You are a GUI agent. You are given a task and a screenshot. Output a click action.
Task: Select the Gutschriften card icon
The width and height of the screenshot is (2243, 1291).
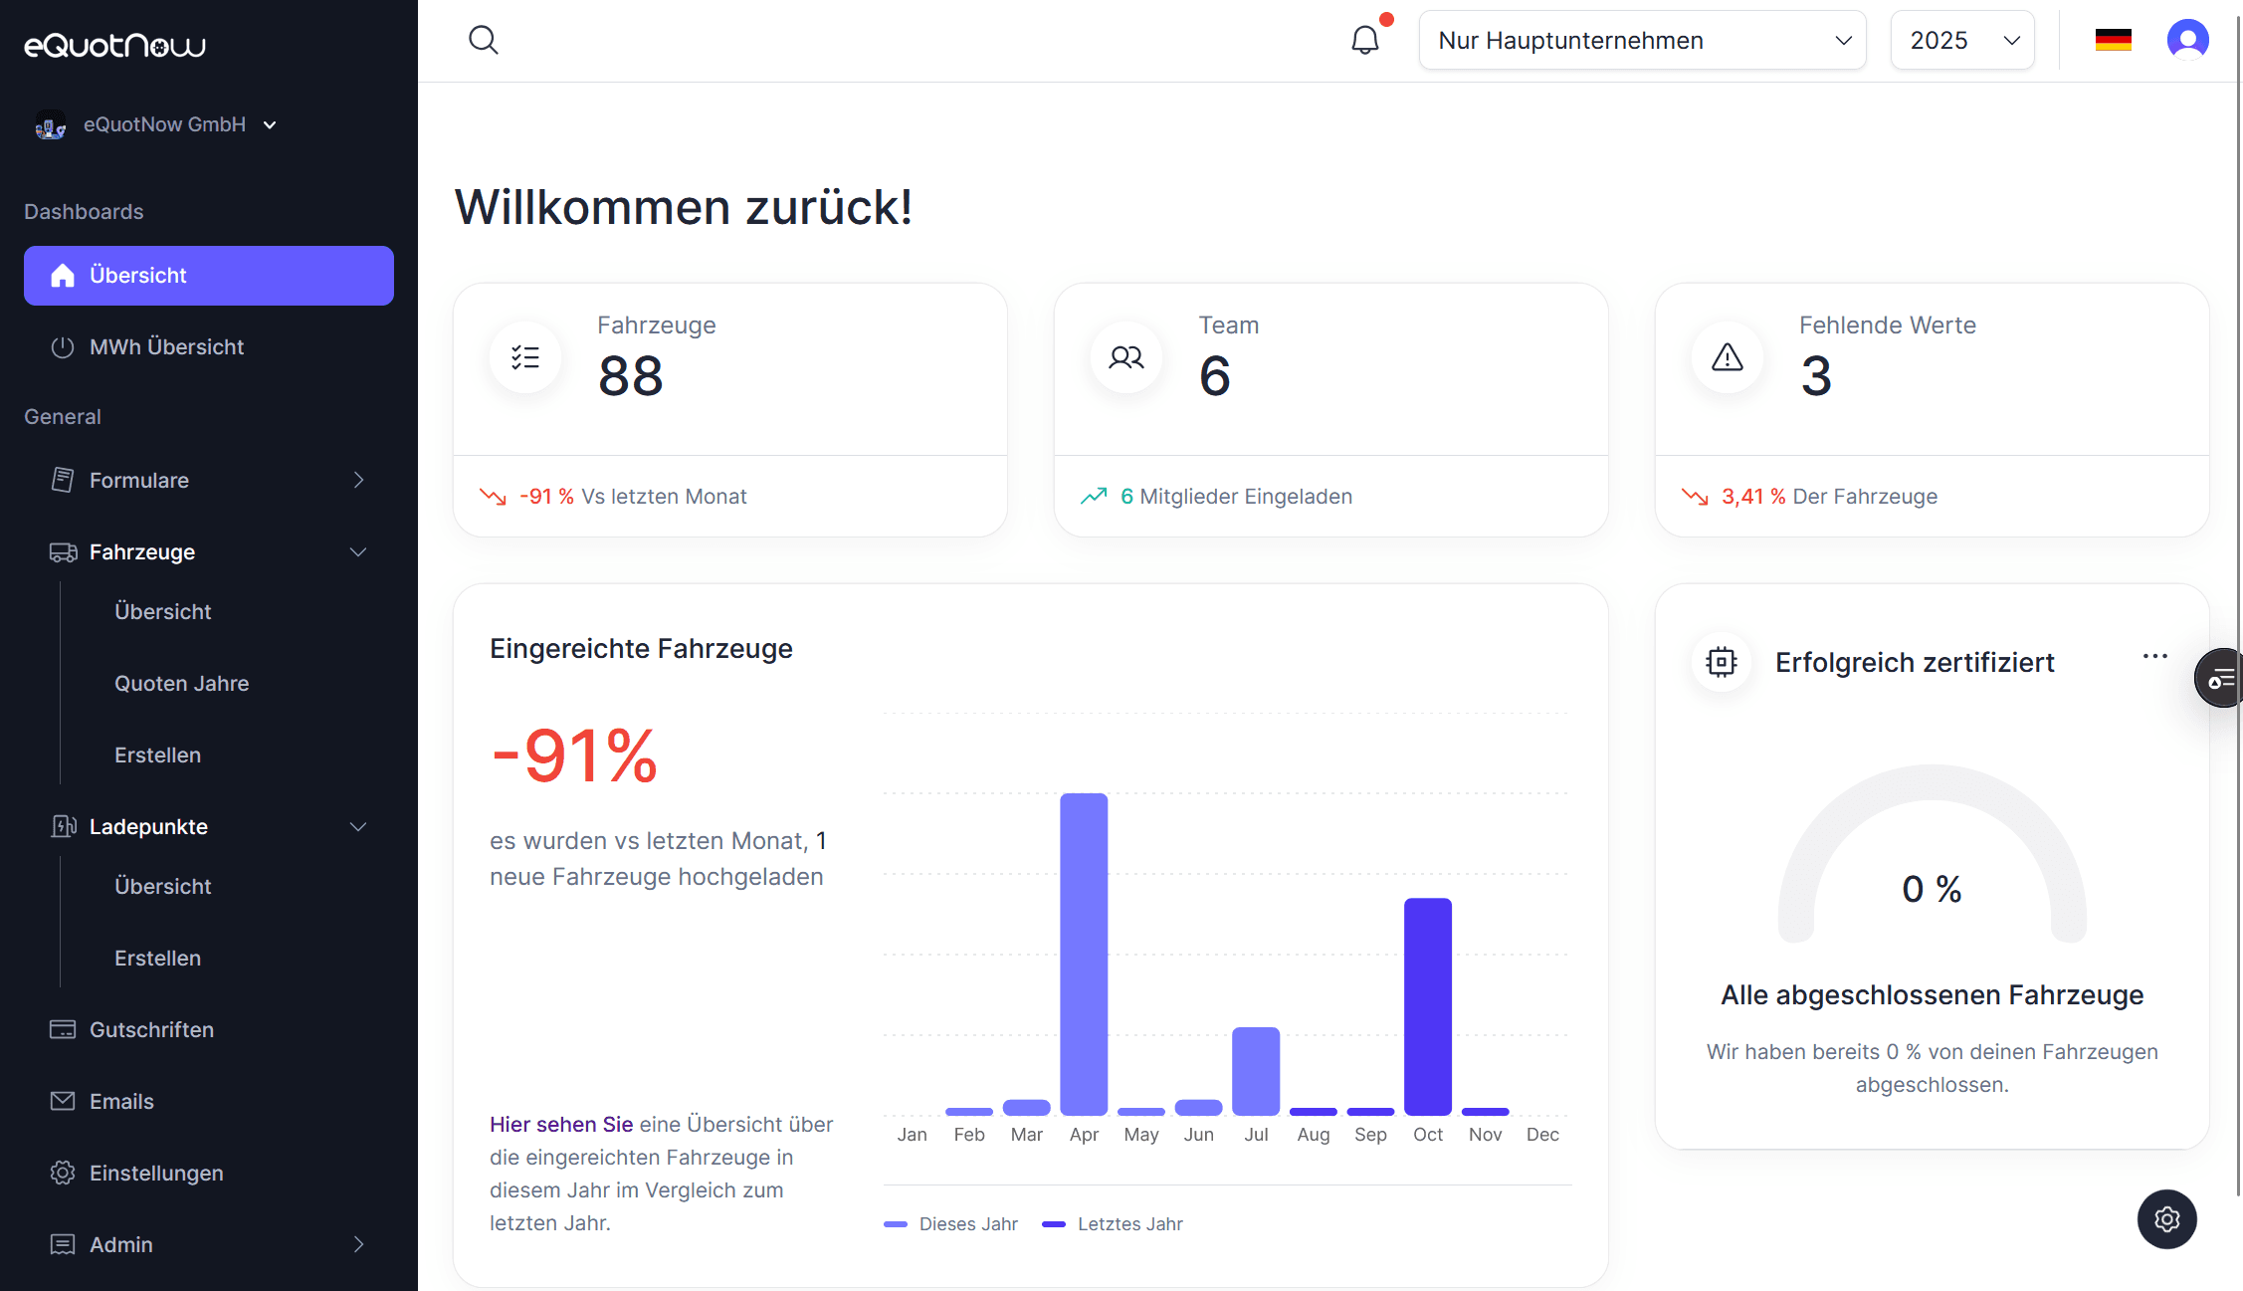63,1029
